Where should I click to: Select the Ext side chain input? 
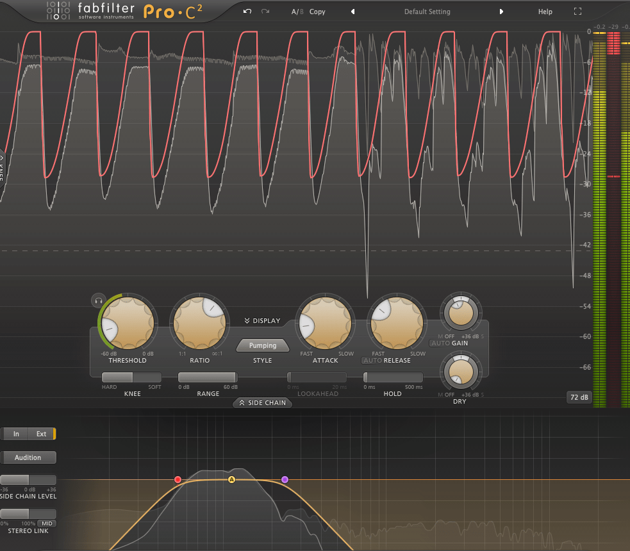tap(42, 434)
